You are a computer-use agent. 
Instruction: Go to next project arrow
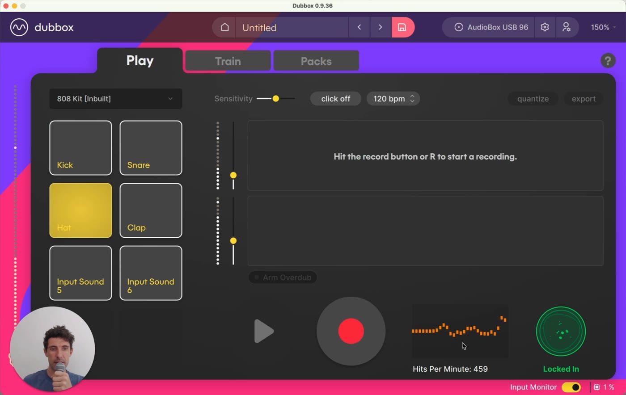[381, 27]
